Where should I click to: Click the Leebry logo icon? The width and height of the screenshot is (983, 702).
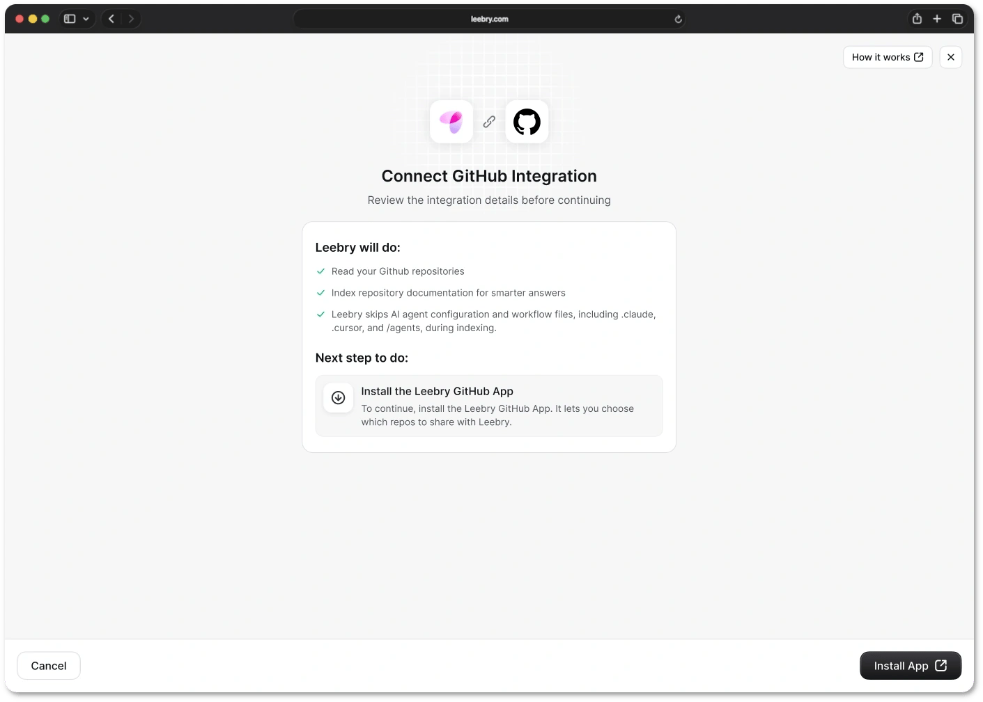451,122
